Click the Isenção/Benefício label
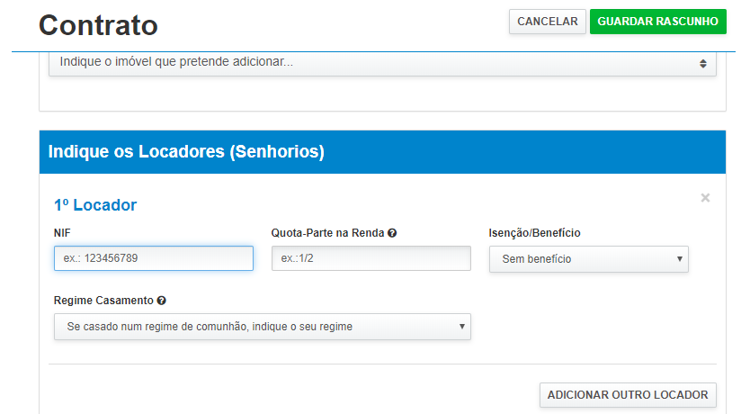This screenshot has height=414, width=750. 534,233
